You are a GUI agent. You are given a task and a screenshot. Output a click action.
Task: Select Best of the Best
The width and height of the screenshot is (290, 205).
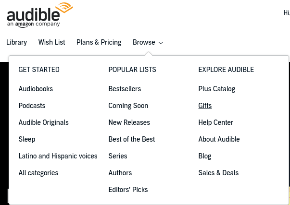pos(132,139)
